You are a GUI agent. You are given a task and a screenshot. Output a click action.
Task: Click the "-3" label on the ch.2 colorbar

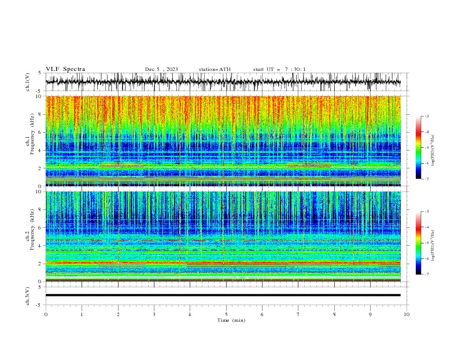pos(427,212)
